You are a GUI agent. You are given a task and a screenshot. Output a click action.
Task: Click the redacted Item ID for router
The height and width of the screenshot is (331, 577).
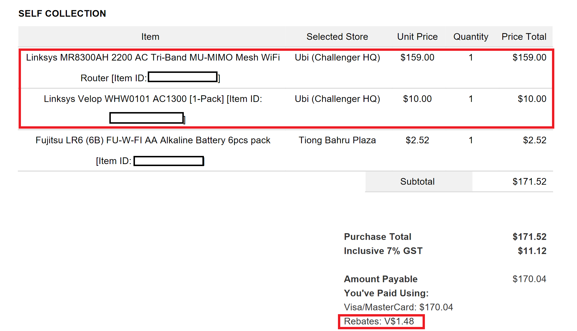(183, 77)
